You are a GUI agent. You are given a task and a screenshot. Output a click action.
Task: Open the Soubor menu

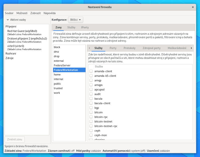pyautogui.click(x=9, y=13)
